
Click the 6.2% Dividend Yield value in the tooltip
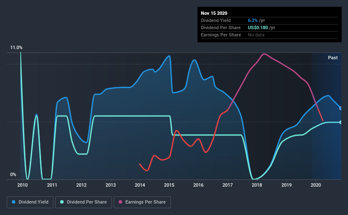(x=253, y=20)
